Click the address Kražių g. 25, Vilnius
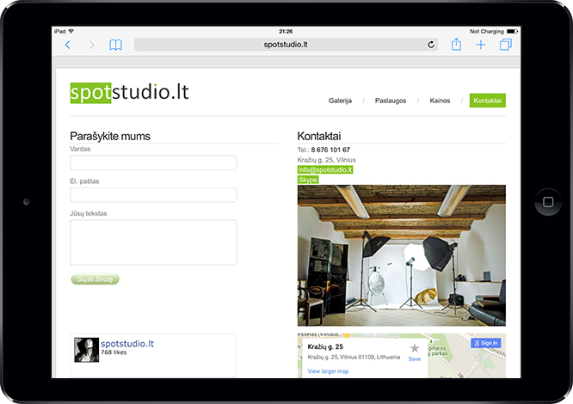This screenshot has width=573, height=404. [x=326, y=160]
